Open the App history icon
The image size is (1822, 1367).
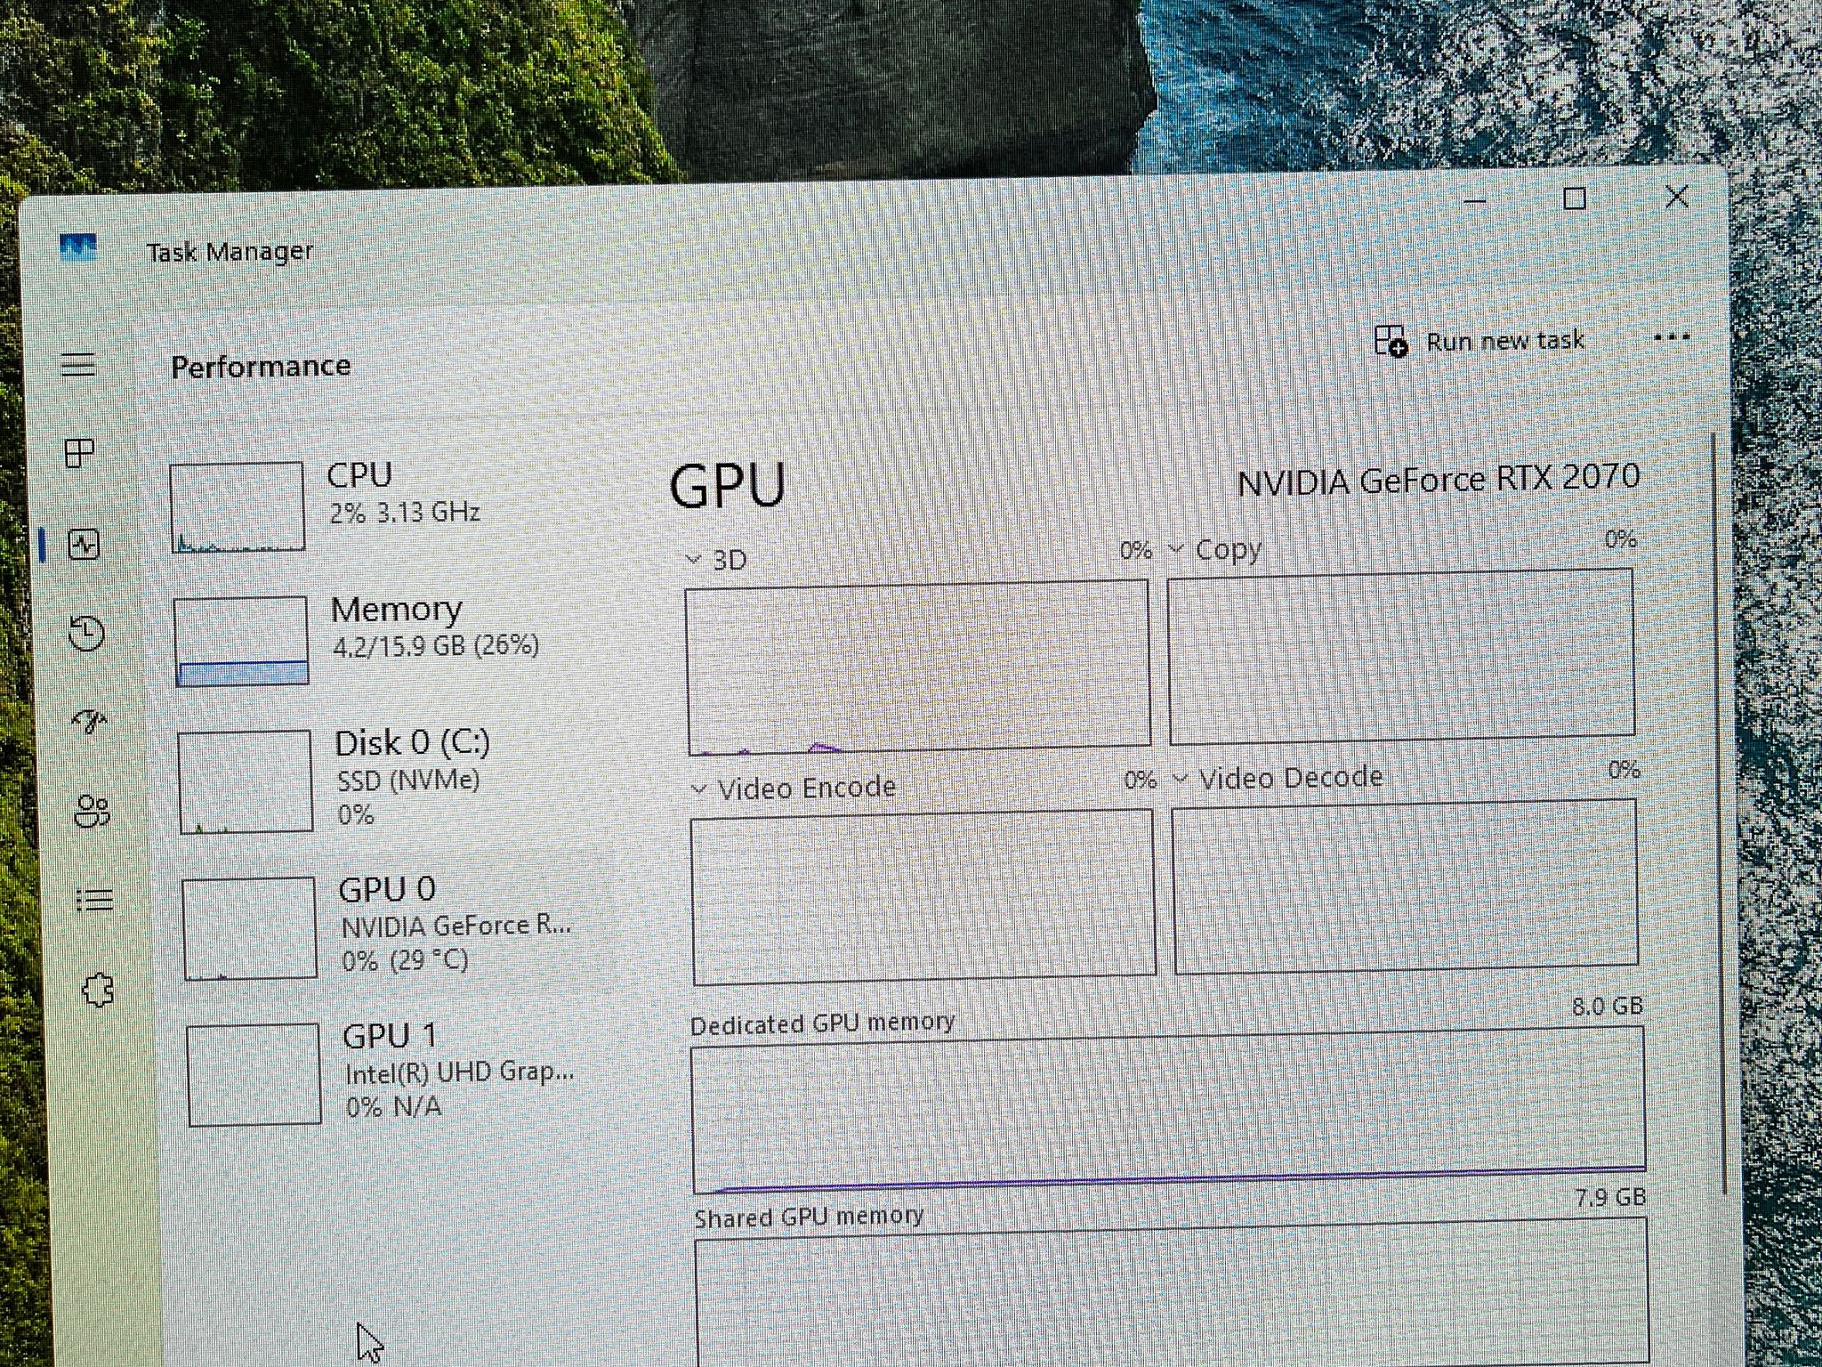coord(86,633)
